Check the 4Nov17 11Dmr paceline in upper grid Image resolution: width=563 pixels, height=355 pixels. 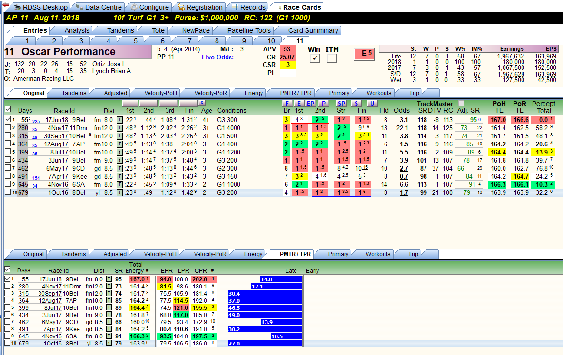pyautogui.click(x=8, y=127)
